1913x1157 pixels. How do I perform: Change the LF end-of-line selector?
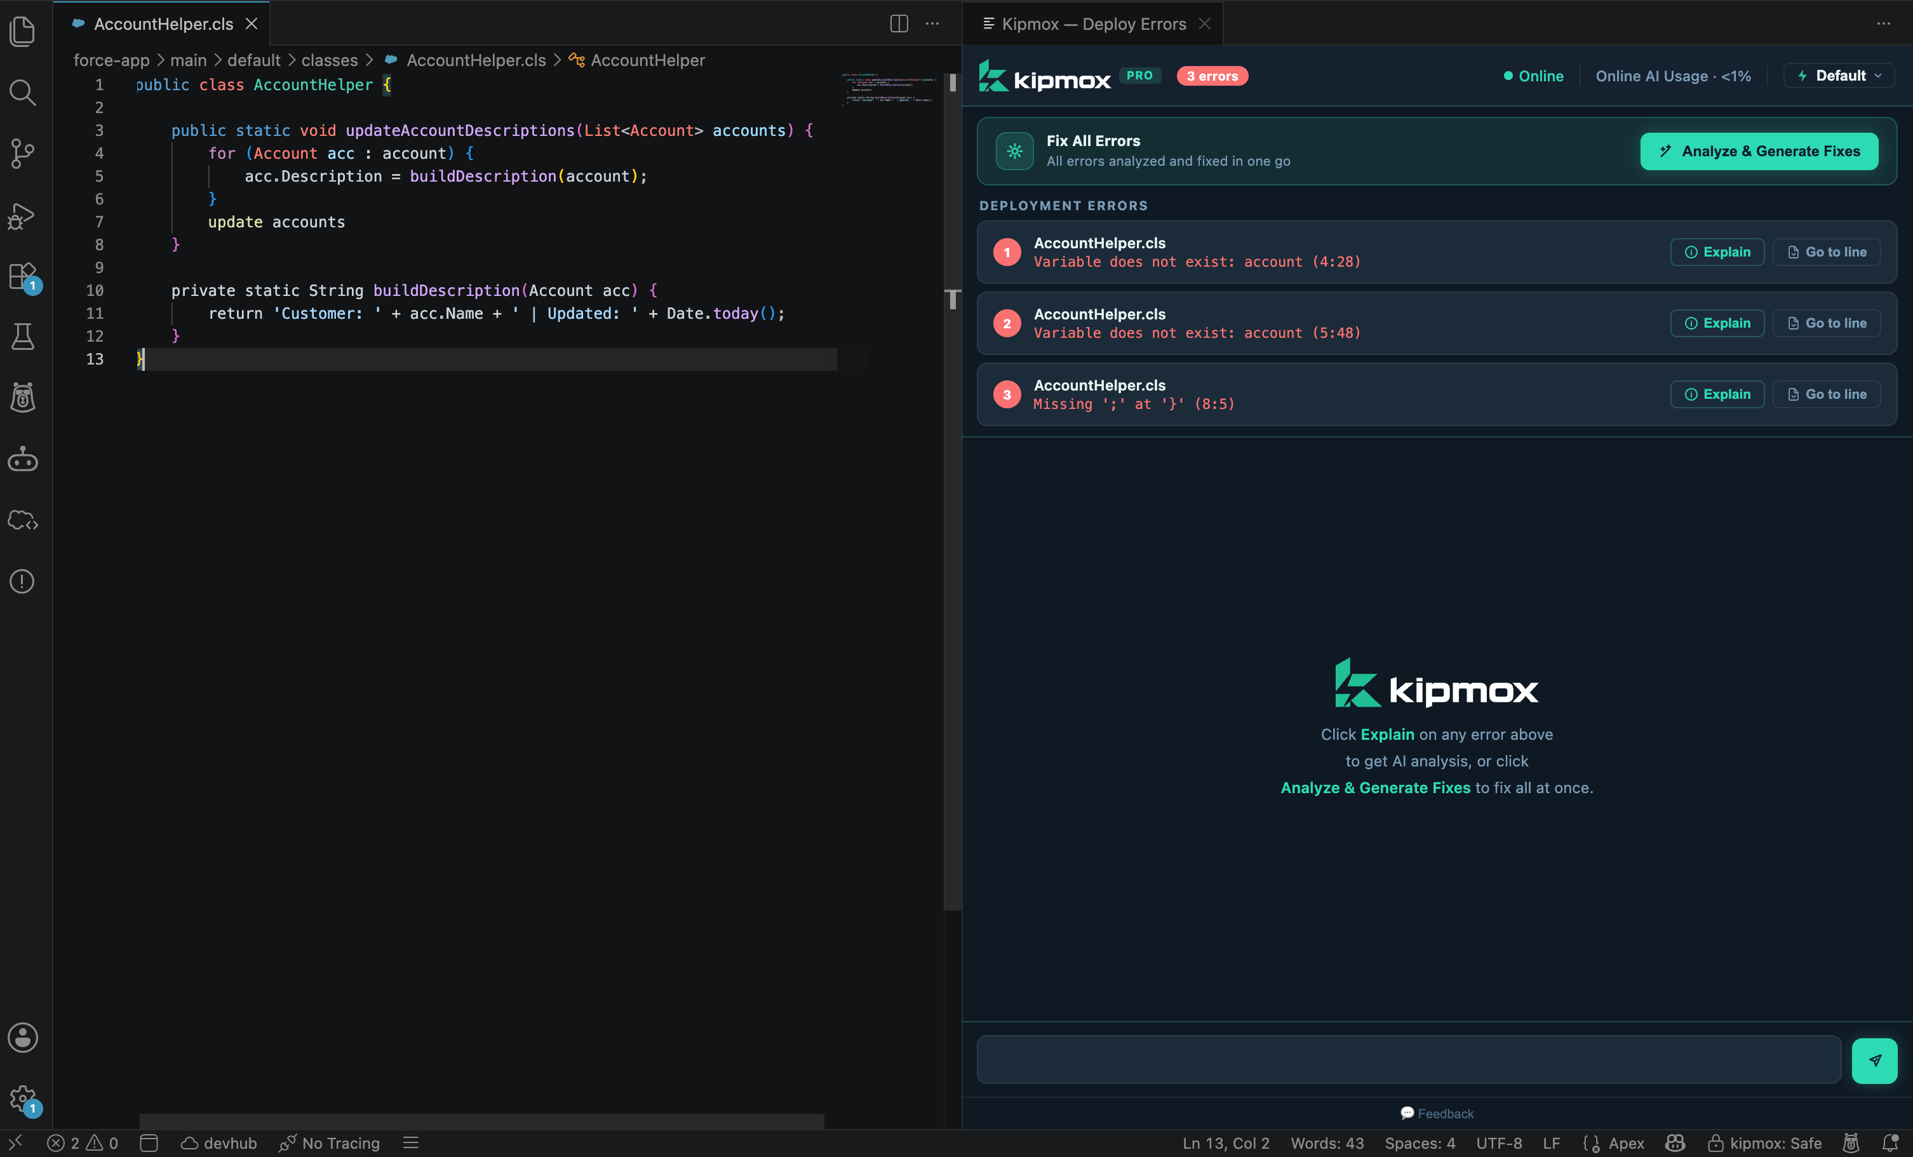pos(1551,1143)
